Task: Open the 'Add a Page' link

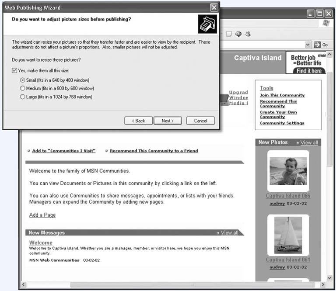Action: tap(42, 215)
